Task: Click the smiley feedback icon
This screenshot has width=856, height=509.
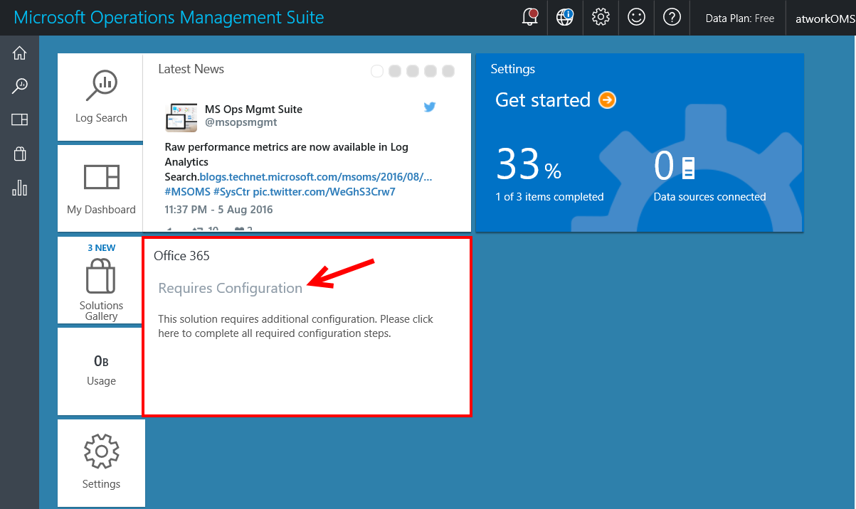Action: pos(636,17)
